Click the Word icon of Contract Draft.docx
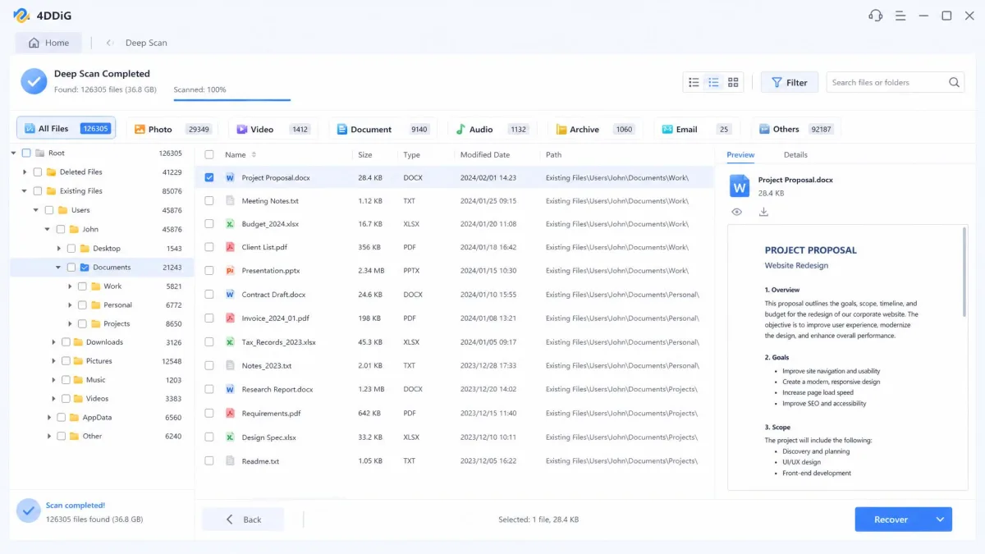Viewport: 985px width, 554px height. pos(231,294)
